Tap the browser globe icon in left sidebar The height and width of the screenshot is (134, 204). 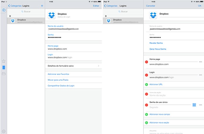[x=4, y=10]
